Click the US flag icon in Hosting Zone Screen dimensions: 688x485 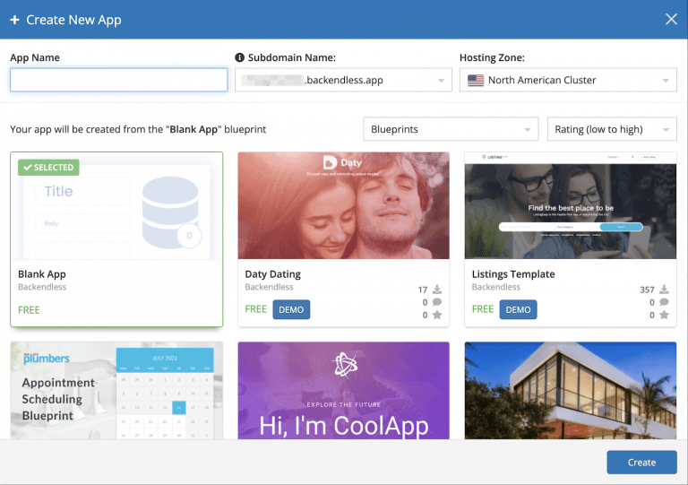coord(476,81)
